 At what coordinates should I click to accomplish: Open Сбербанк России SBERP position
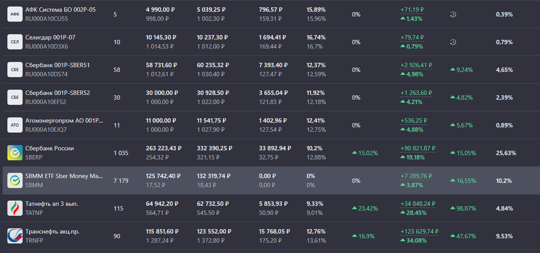(49, 148)
